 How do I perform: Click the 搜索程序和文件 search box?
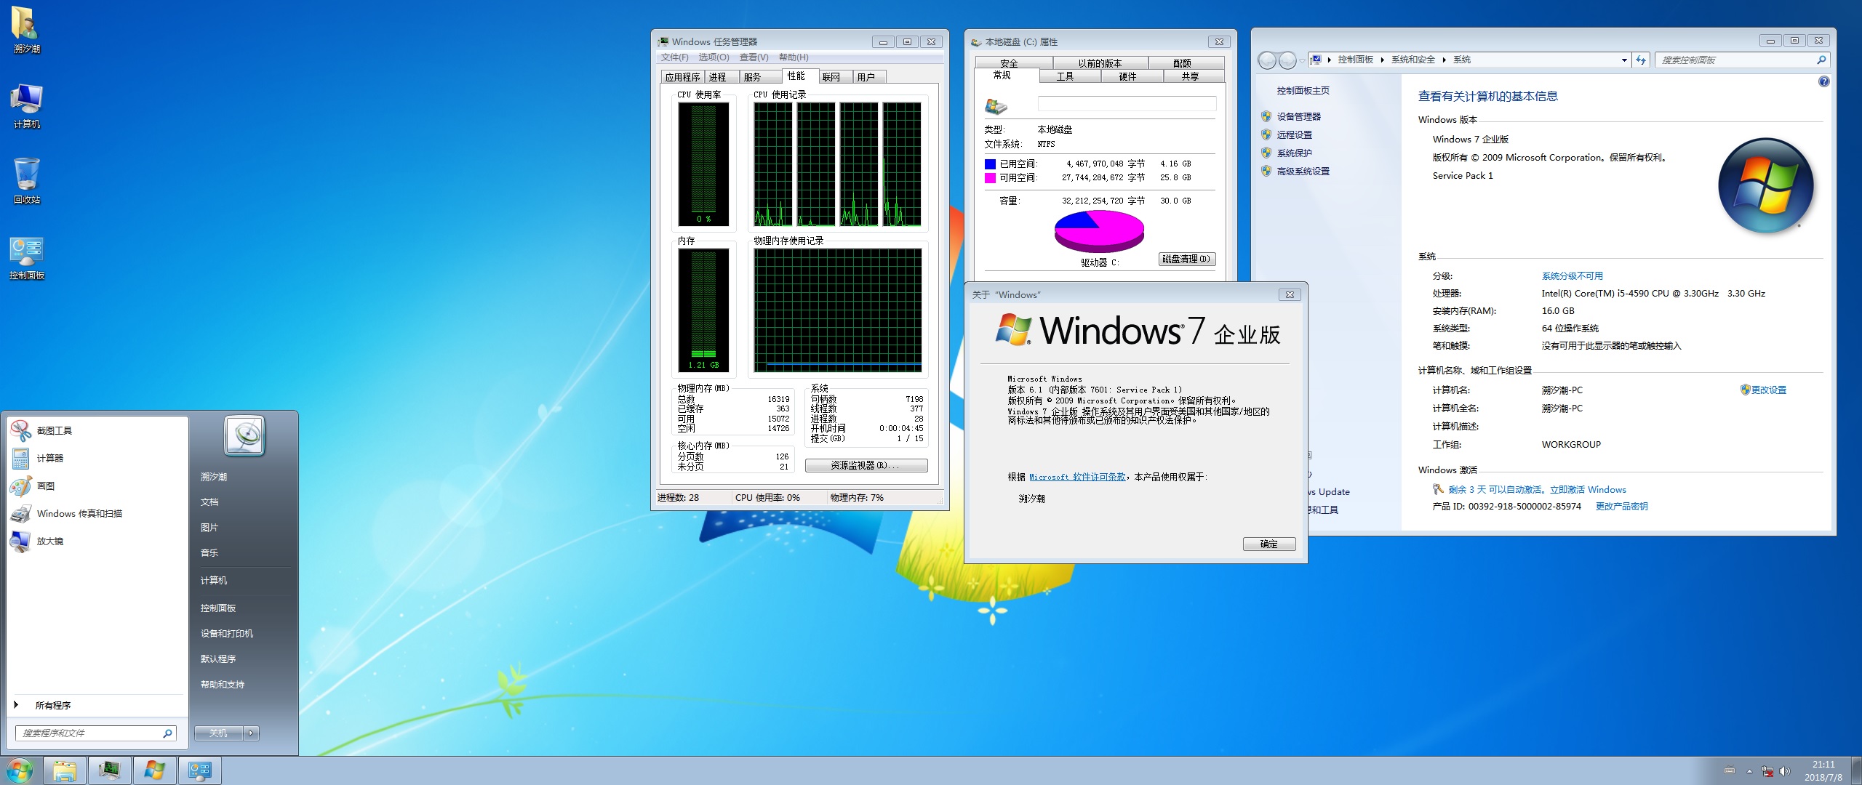[95, 733]
